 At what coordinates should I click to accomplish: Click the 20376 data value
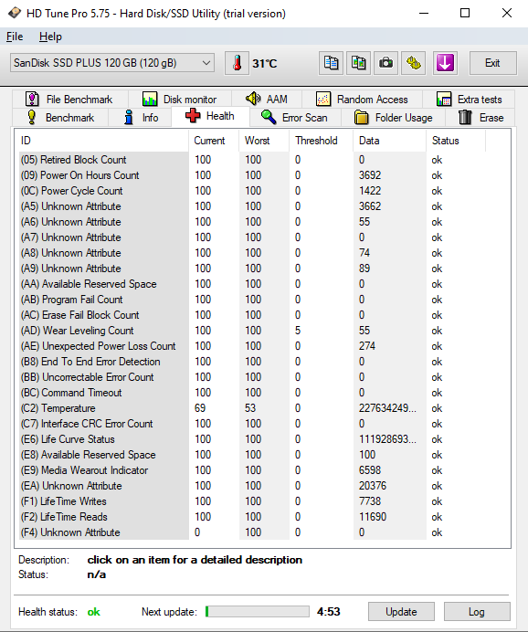(x=373, y=486)
